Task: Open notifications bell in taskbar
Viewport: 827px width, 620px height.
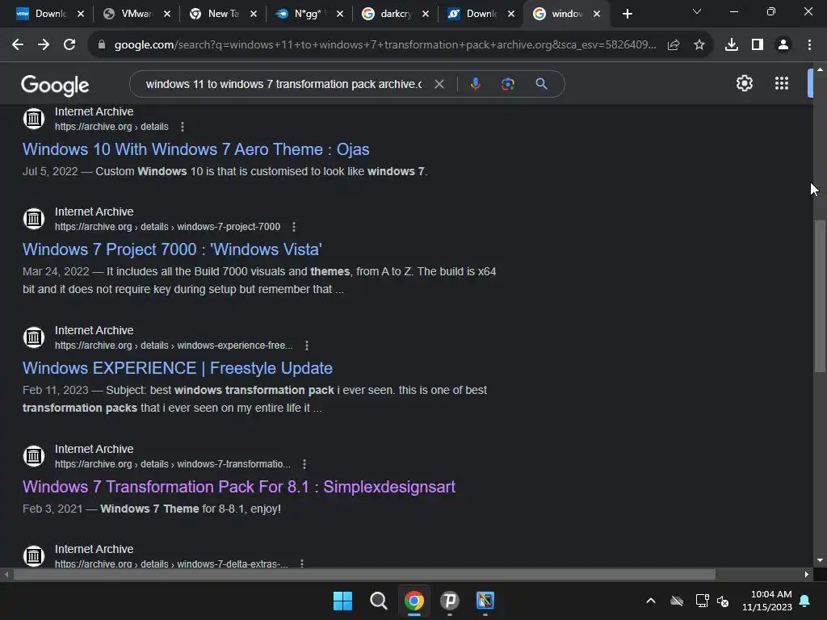Action: (805, 601)
